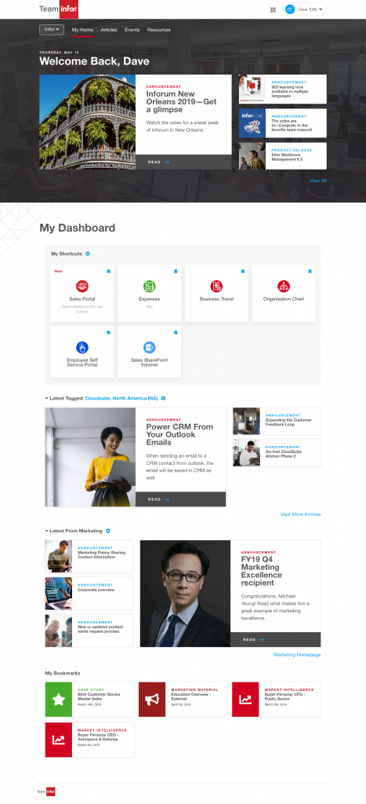
Task: Open the woman with laptop photo
Action: point(90,458)
